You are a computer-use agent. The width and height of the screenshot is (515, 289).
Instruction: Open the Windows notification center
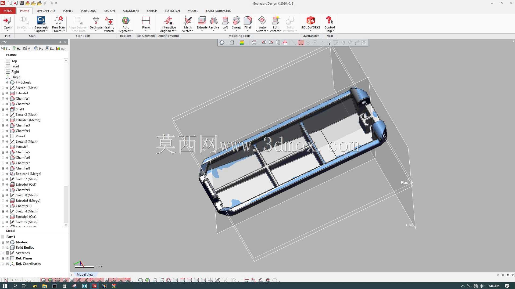507,286
